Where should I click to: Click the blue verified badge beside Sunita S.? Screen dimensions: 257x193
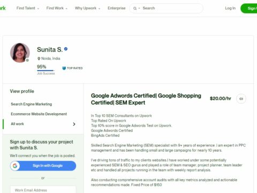point(66,49)
